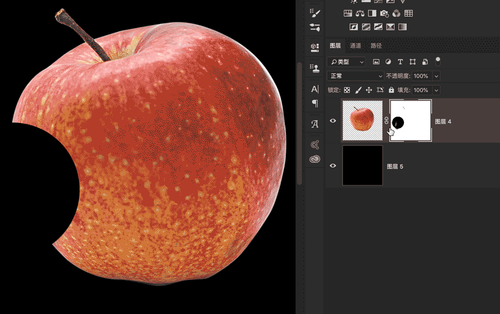Click the 不透明度 100% value field
This screenshot has height=314, width=500.
pos(422,76)
